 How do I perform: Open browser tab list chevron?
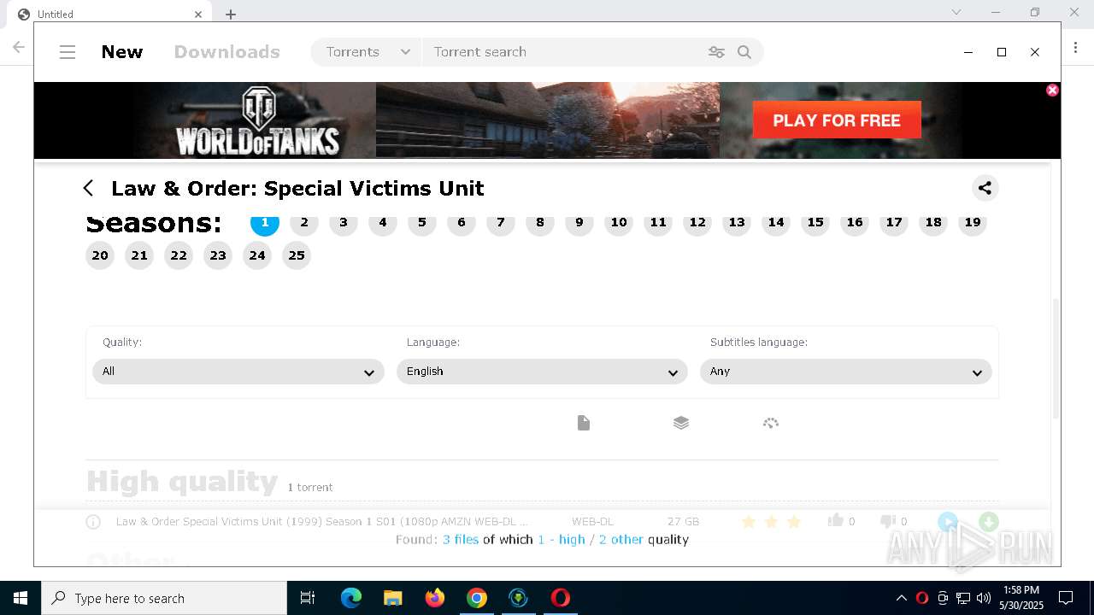956,12
